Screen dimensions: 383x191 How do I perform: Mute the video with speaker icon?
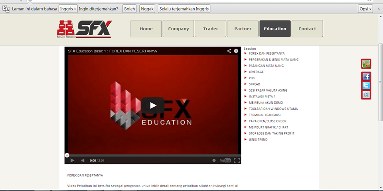coord(83,160)
